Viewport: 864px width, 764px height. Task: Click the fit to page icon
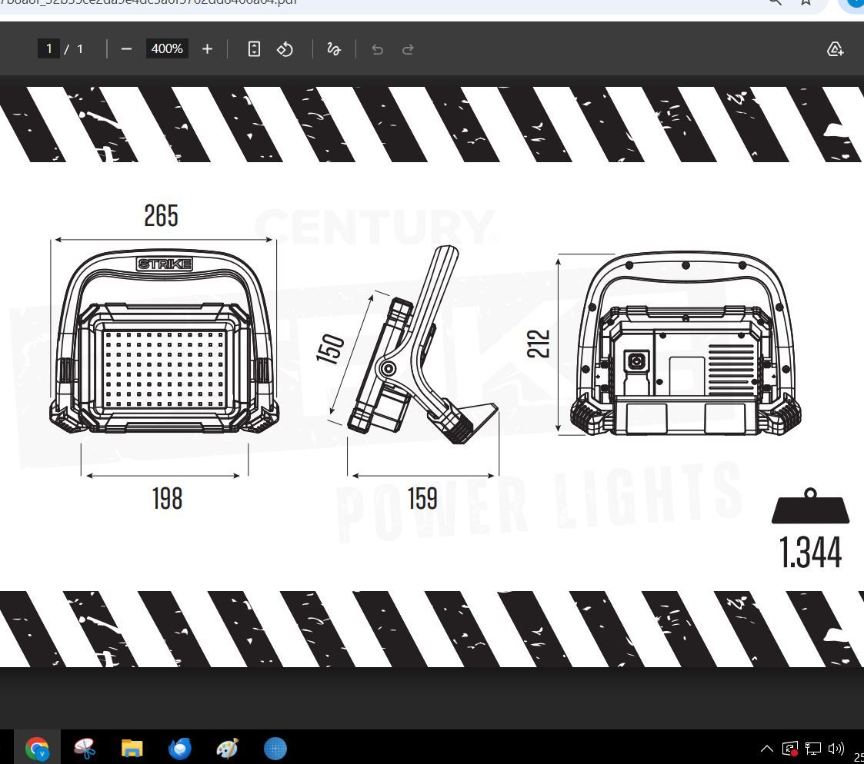[254, 49]
